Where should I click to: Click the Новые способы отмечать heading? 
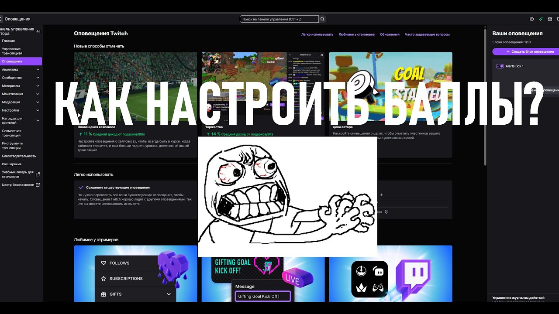click(99, 46)
